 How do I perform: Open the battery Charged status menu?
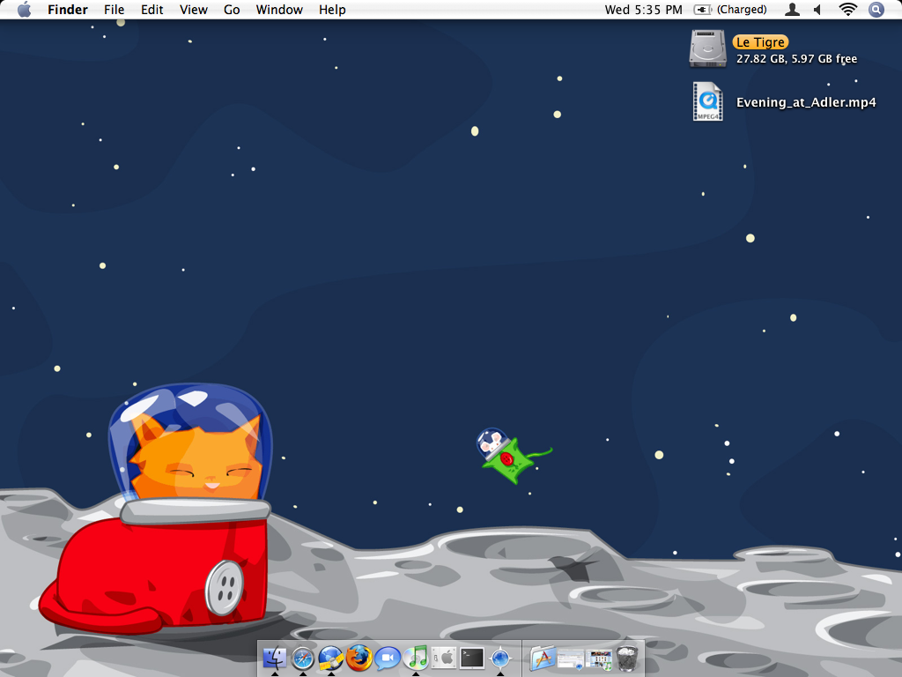tap(730, 10)
